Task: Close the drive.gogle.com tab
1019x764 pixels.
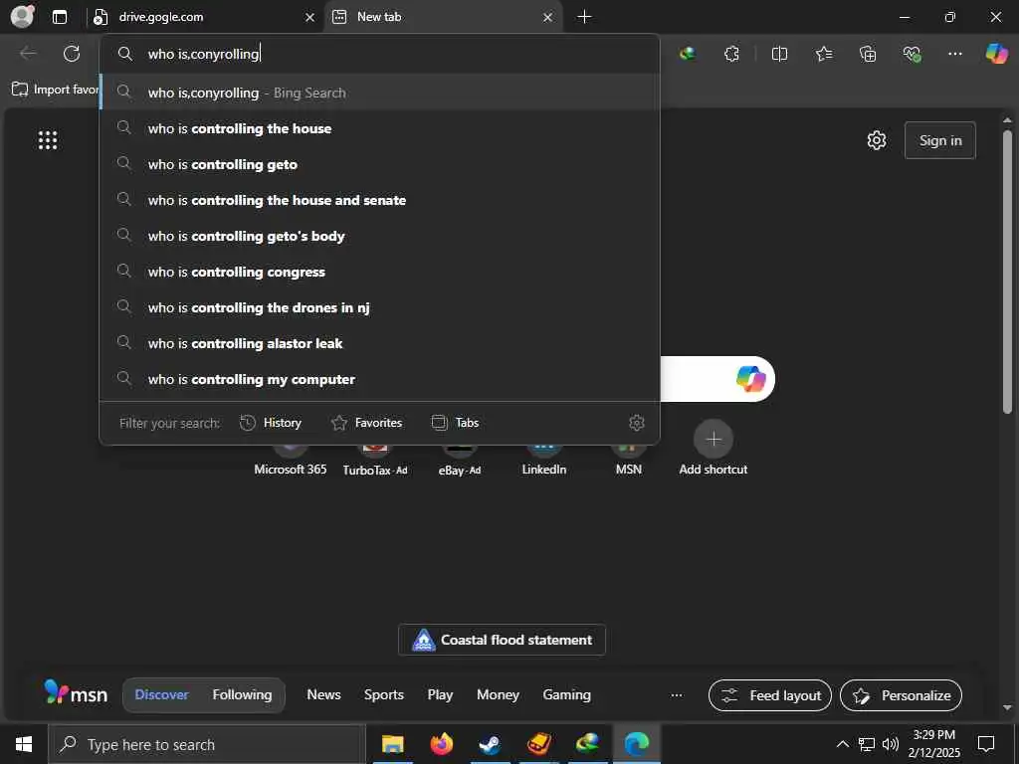Action: coord(310,18)
